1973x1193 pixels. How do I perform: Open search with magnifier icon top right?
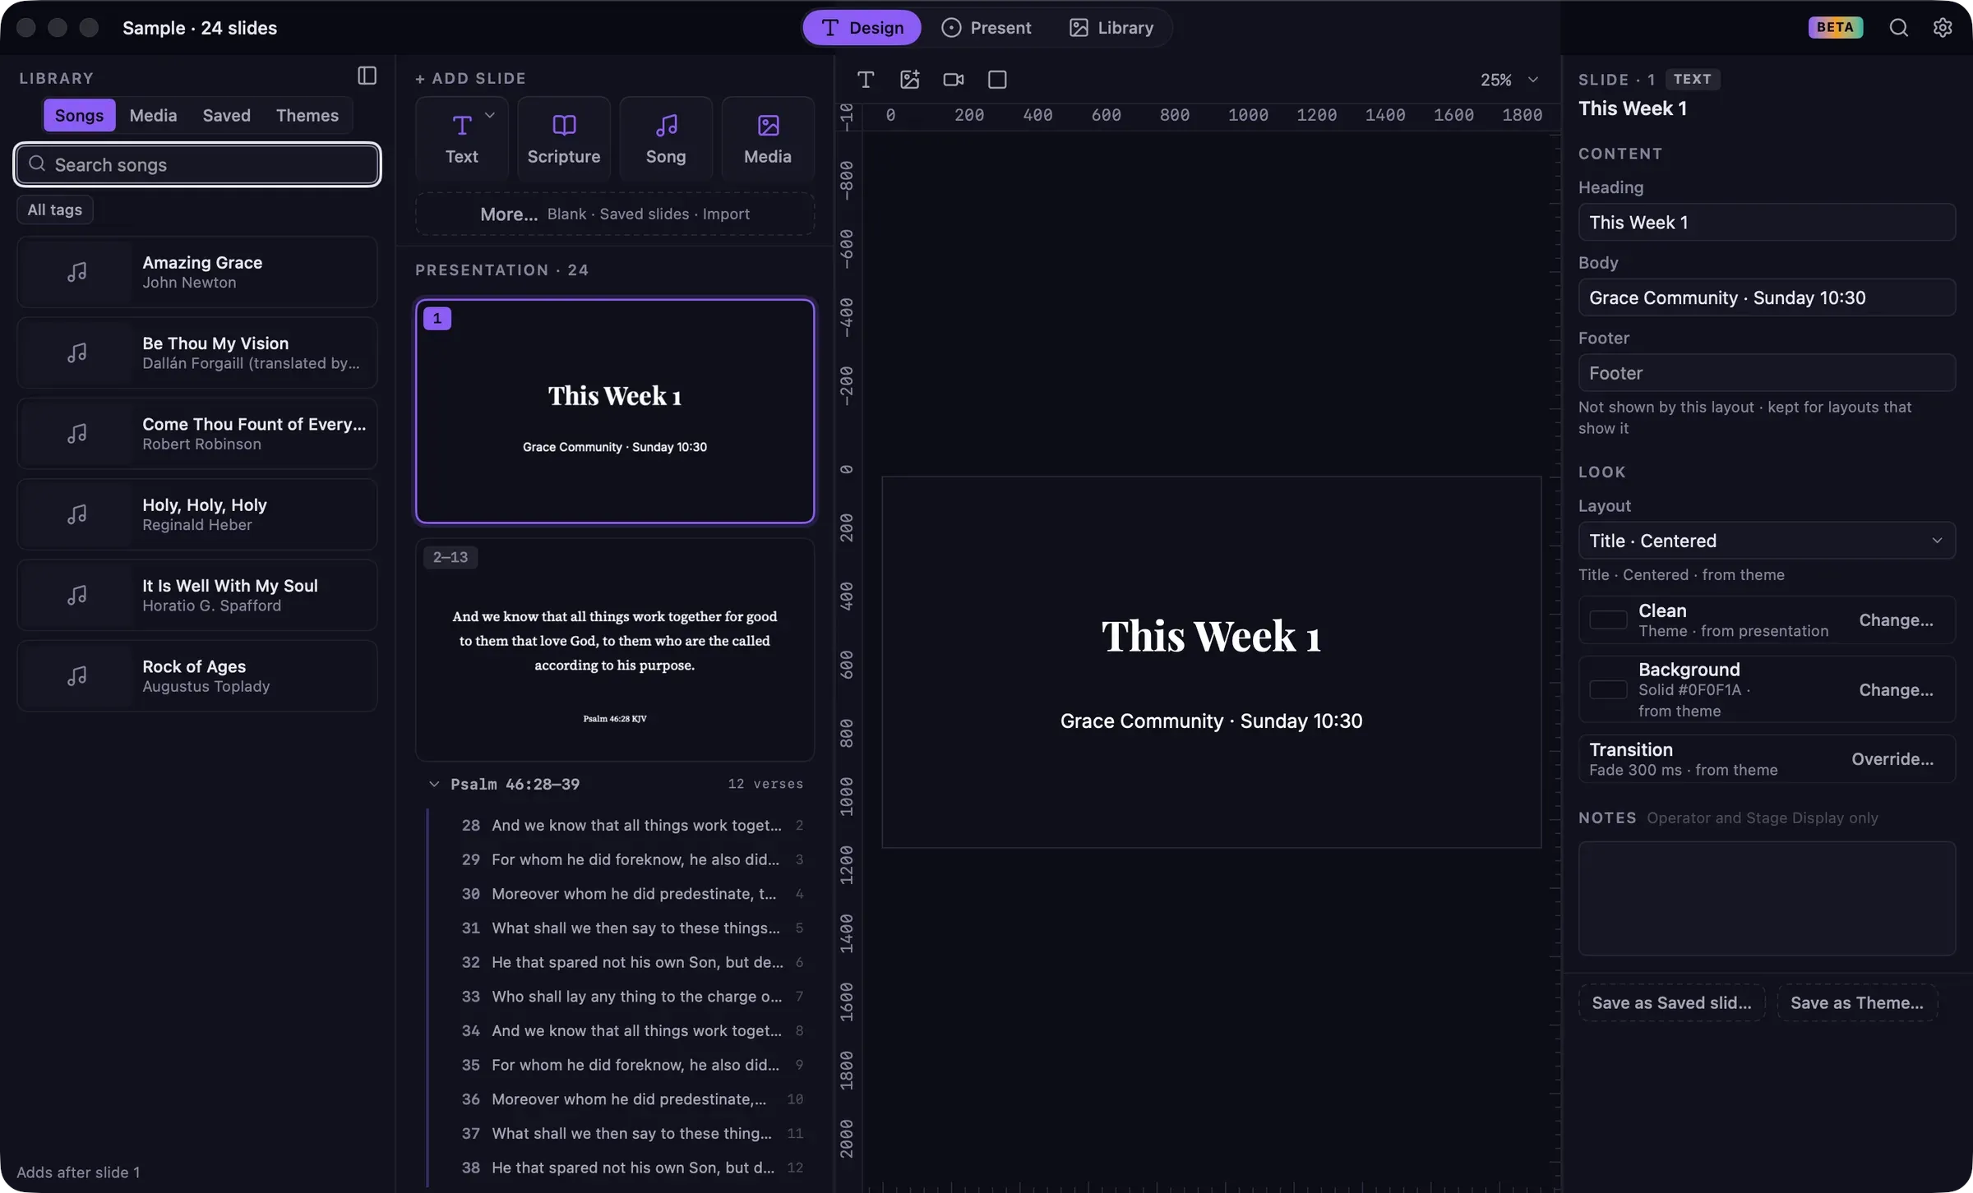point(1898,27)
